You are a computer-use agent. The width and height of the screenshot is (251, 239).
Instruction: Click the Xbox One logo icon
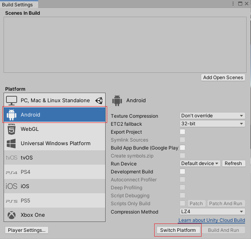[x=12, y=215]
